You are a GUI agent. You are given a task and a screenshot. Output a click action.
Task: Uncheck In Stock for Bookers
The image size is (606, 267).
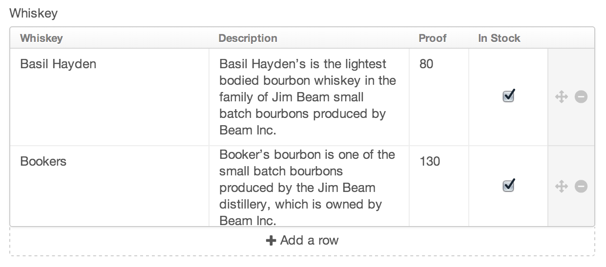point(508,185)
